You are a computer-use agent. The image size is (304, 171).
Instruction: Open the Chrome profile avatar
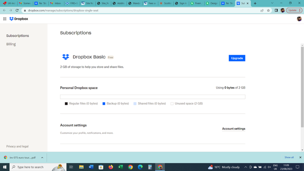coord(282,11)
